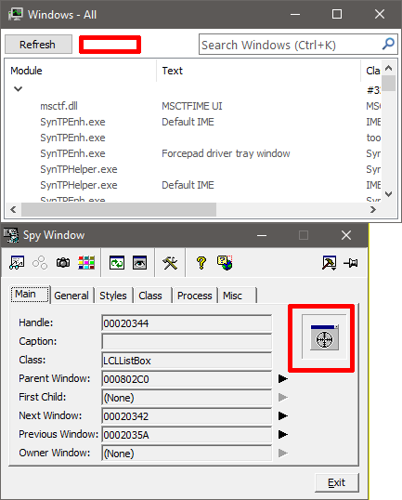402x500 pixels.
Task: Go to parent window via its arrow
Action: tap(282, 379)
